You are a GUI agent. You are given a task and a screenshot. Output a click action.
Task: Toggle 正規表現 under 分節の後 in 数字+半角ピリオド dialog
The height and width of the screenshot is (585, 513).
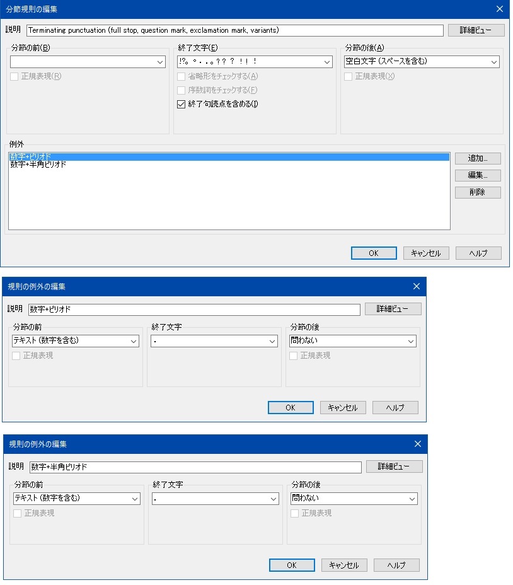[x=294, y=513]
